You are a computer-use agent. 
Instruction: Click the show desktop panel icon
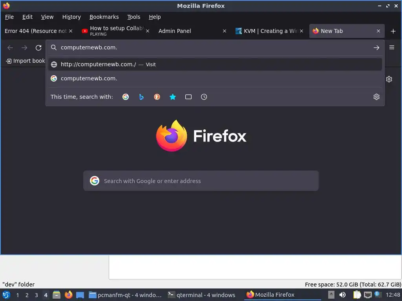point(80,295)
